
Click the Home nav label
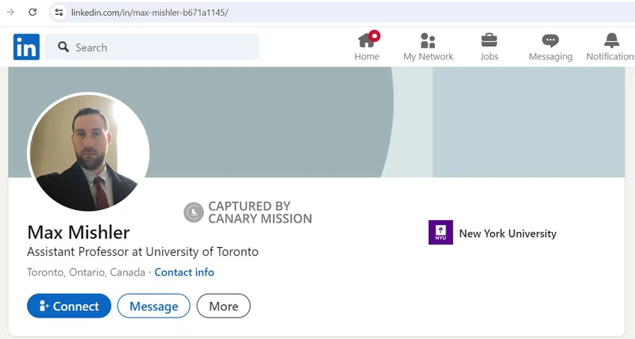pyautogui.click(x=367, y=56)
